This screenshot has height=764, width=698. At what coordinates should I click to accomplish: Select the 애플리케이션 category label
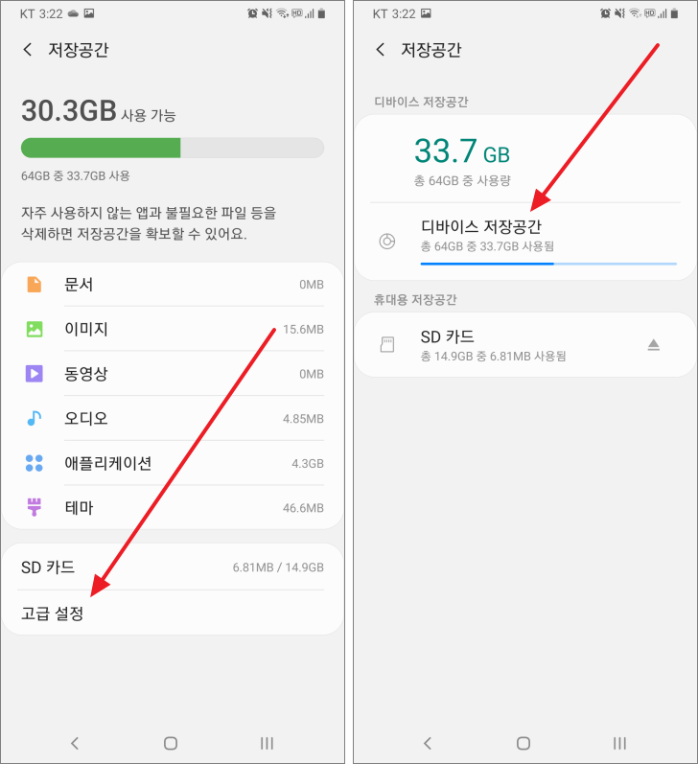107,463
